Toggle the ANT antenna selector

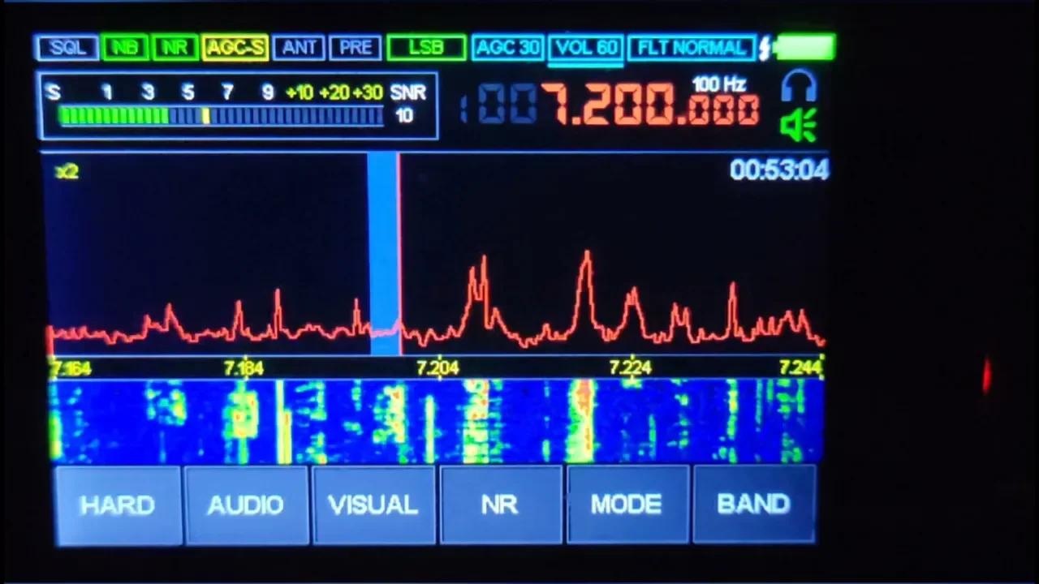[299, 48]
